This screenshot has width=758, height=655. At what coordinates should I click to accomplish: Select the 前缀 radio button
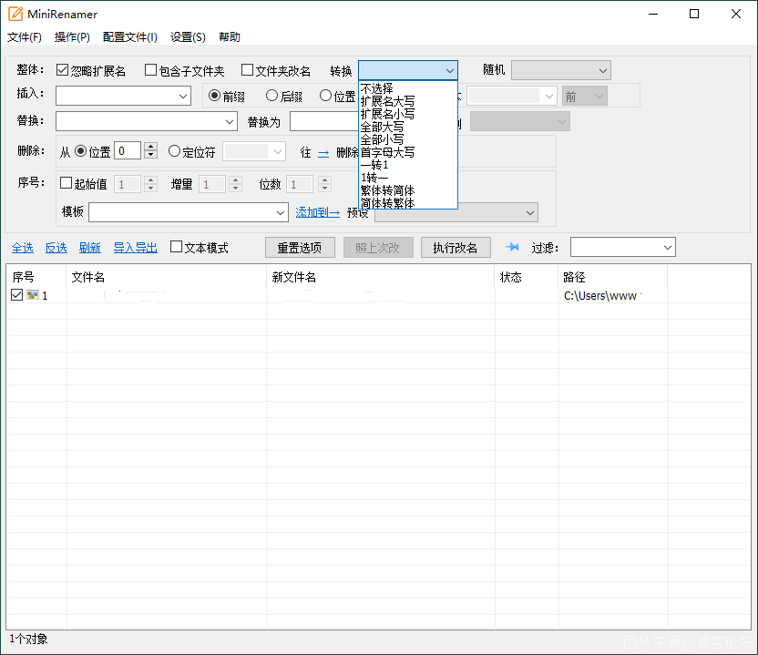click(215, 96)
